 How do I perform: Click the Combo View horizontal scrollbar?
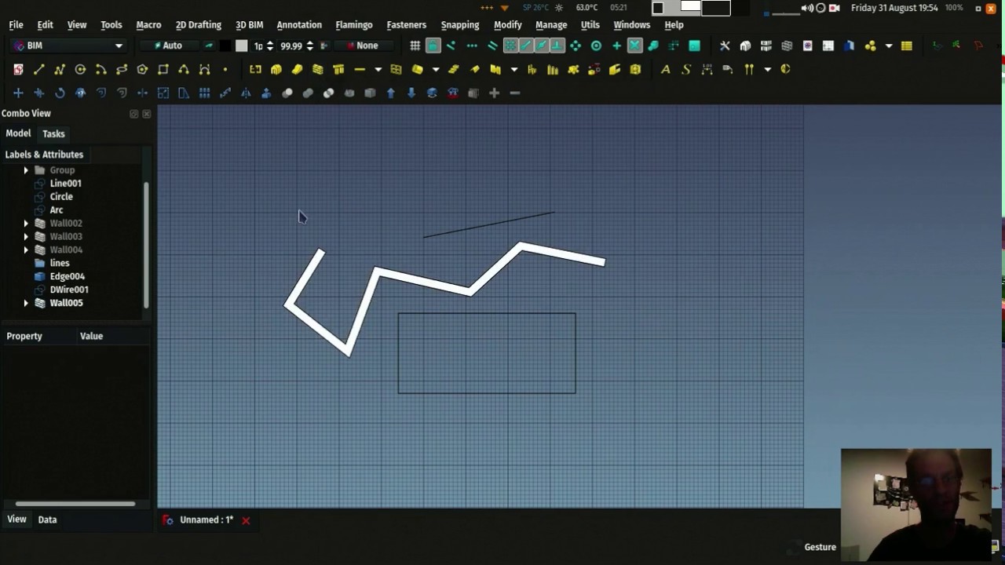pyautogui.click(x=75, y=504)
